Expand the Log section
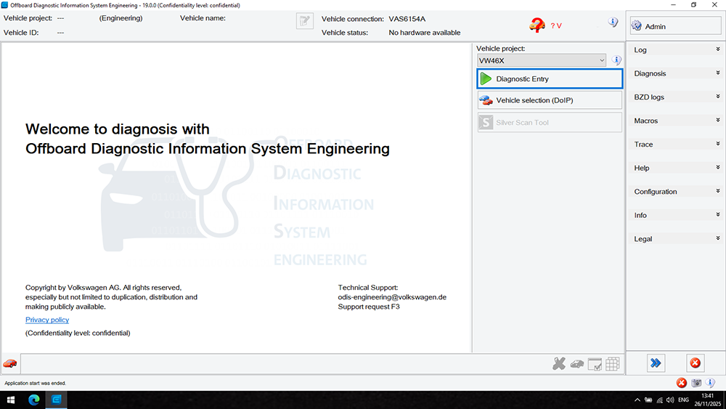Screen dimensions: 726x409 point(675,50)
